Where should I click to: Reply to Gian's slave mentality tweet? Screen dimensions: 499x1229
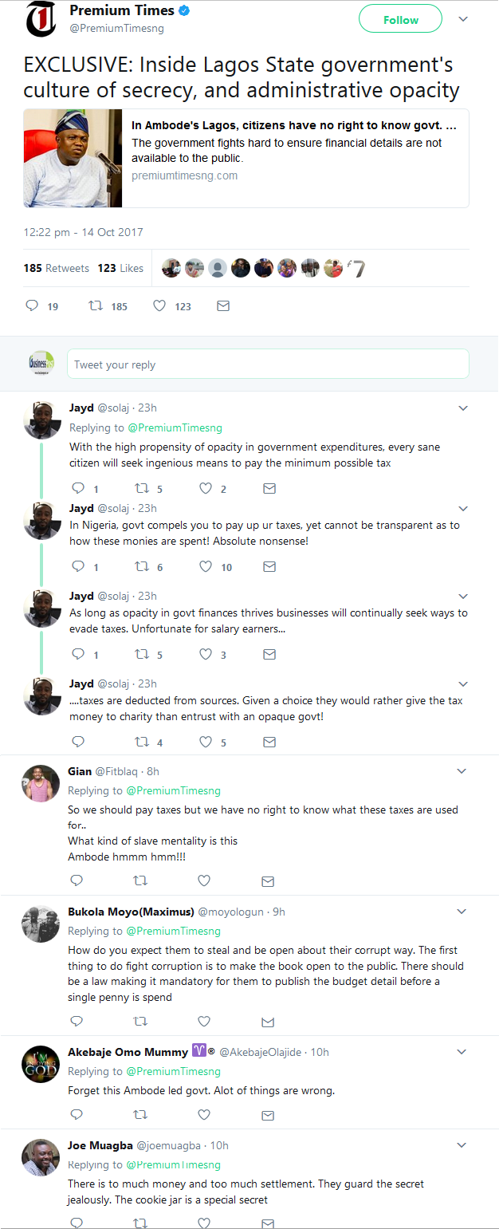click(77, 880)
